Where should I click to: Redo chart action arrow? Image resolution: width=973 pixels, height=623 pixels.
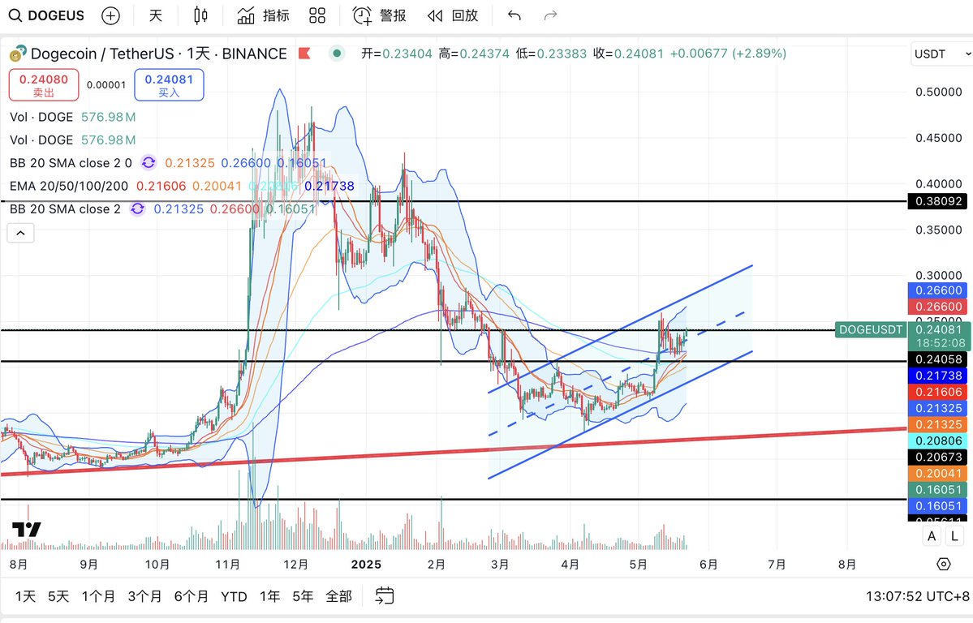pos(550,15)
